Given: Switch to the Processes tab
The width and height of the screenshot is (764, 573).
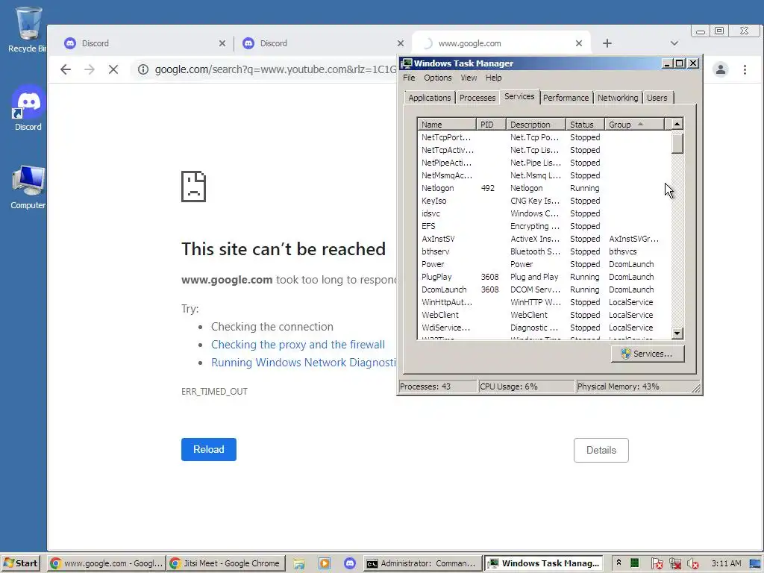Looking at the screenshot, I should coord(477,98).
